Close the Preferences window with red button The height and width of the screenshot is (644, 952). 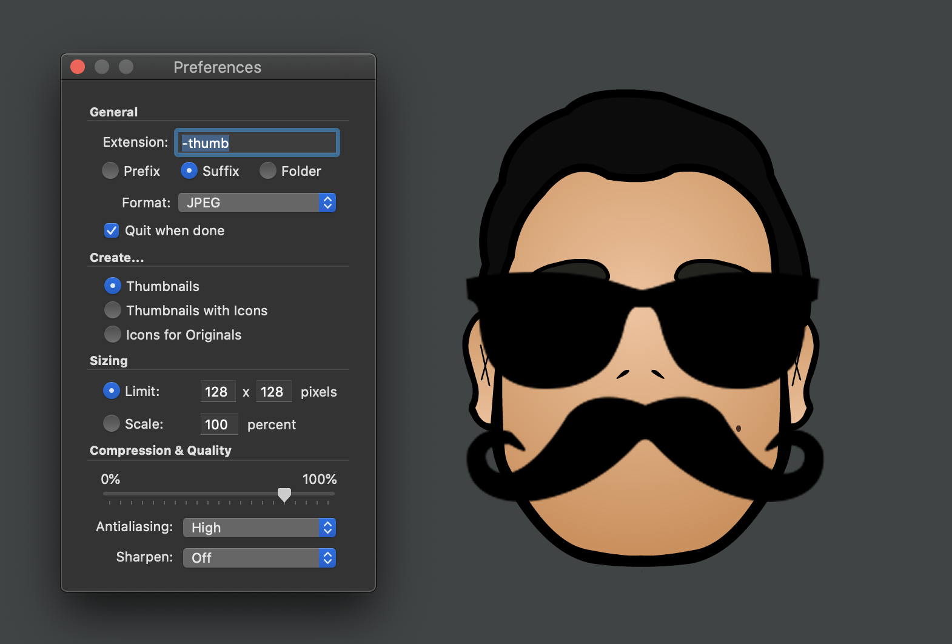click(78, 67)
